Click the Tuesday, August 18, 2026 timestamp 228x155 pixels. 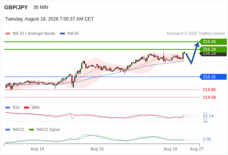[x=49, y=19]
